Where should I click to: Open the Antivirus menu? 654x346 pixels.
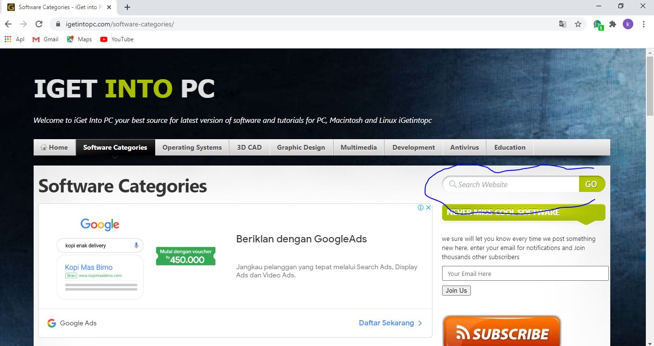(x=464, y=147)
